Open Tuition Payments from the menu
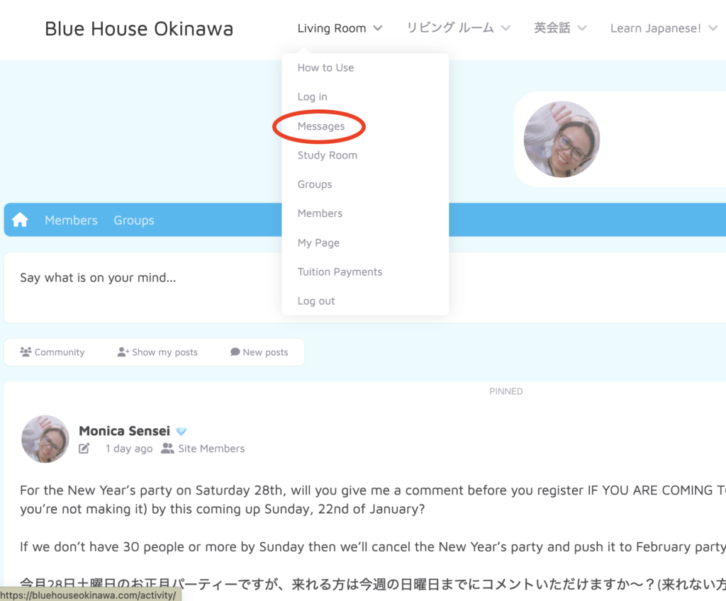 click(340, 271)
